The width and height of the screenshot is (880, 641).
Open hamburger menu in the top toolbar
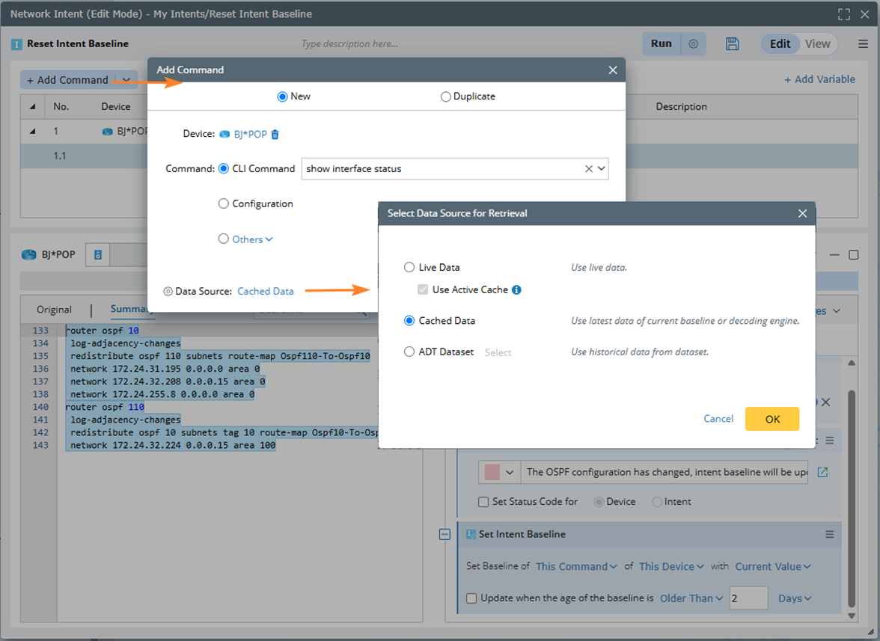pos(863,44)
